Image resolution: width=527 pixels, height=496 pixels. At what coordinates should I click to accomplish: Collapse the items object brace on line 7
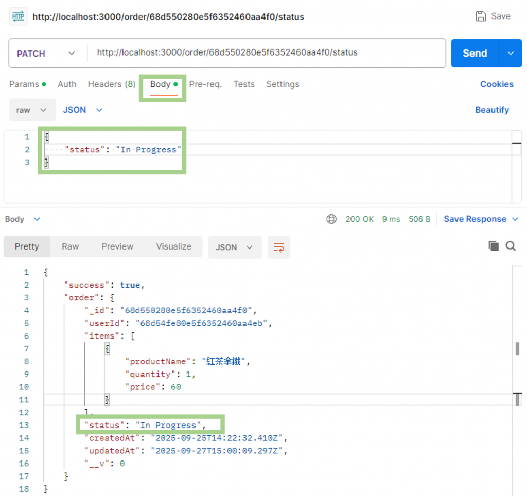107,349
